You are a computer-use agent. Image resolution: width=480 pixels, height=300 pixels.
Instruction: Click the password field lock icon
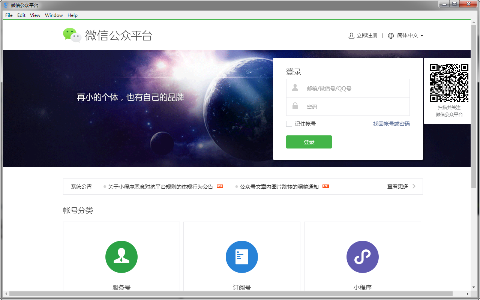295,106
